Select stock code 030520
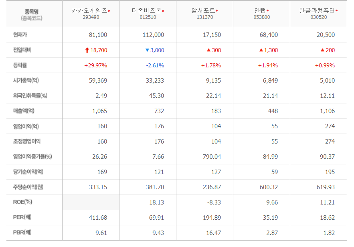Image resolution: width=354 pixels, height=247 pixels. pyautogui.click(x=319, y=17)
